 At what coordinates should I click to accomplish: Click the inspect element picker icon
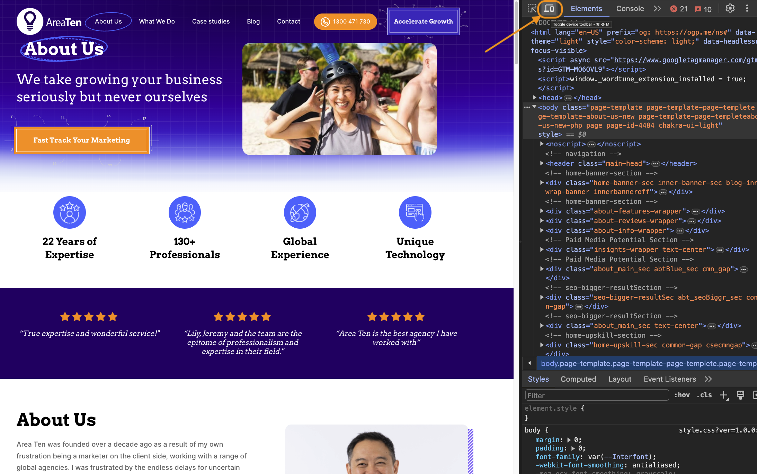point(532,9)
